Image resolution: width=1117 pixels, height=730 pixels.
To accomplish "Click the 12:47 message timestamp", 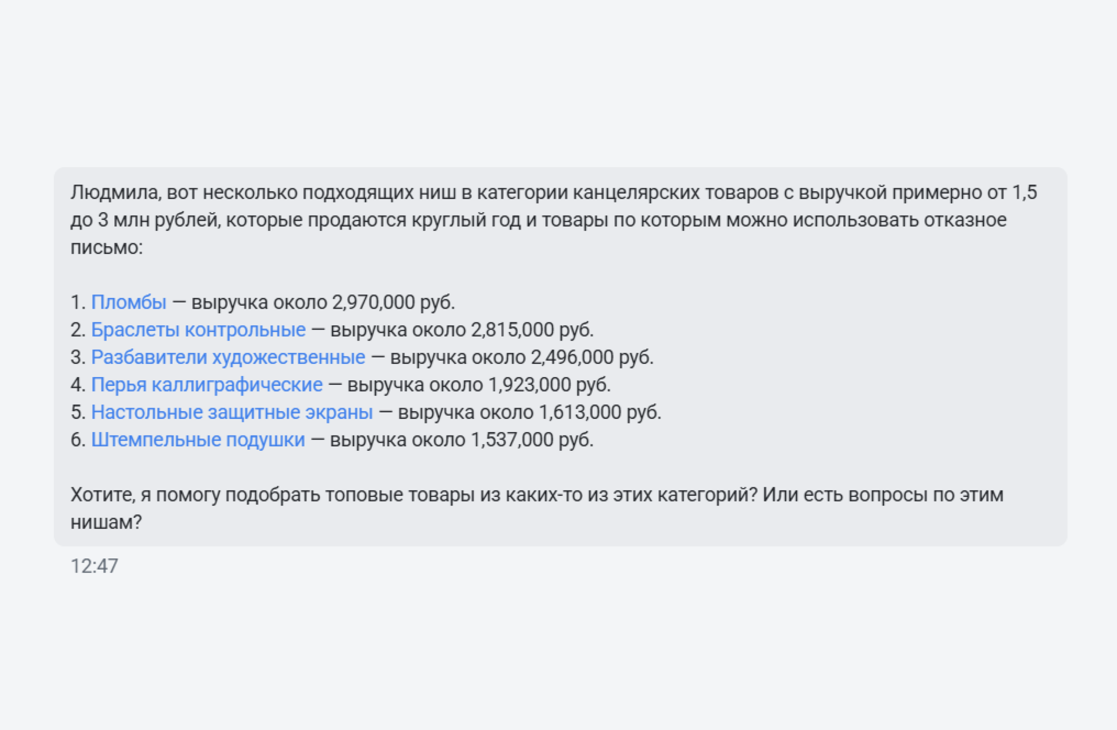I will coord(94,566).
